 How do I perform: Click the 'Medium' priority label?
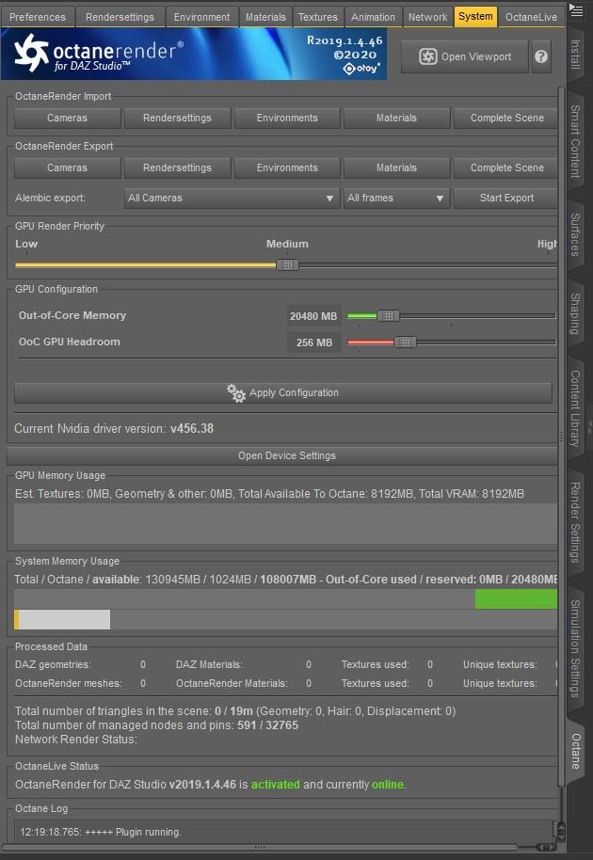click(287, 244)
